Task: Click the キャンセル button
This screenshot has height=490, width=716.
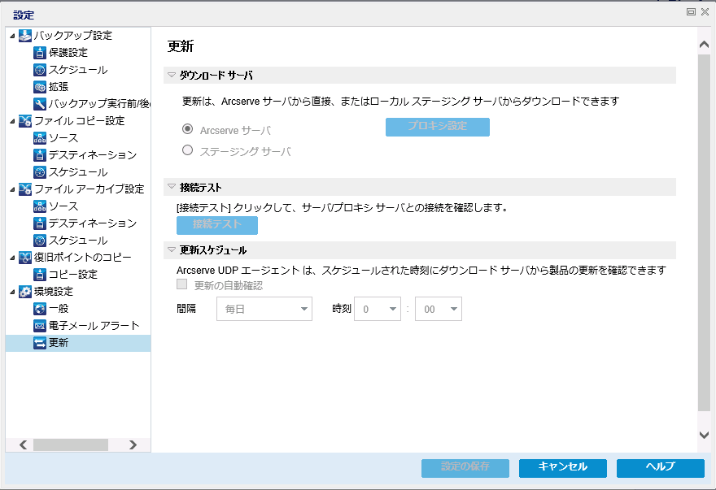Action: tap(563, 467)
